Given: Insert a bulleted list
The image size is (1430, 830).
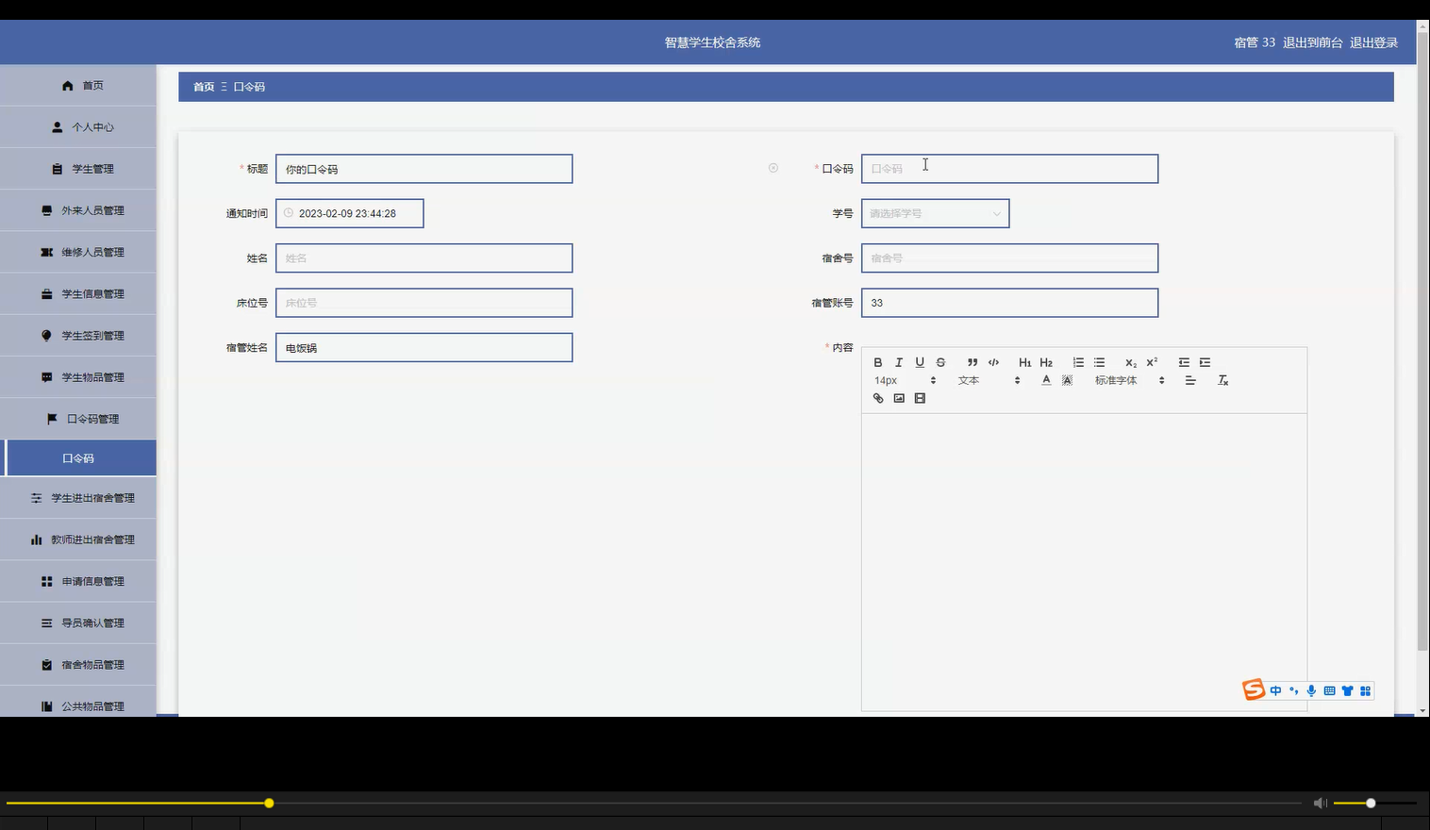Looking at the screenshot, I should point(1099,362).
